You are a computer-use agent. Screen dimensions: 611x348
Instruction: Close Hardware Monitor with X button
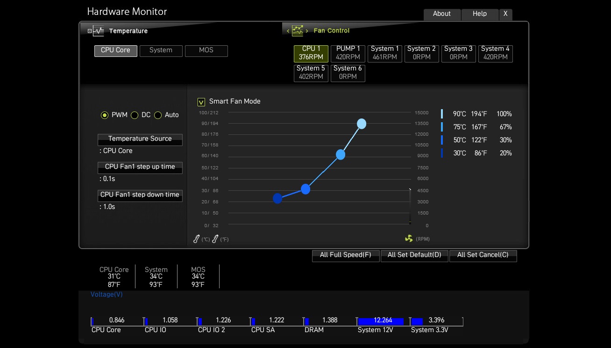[505, 14]
